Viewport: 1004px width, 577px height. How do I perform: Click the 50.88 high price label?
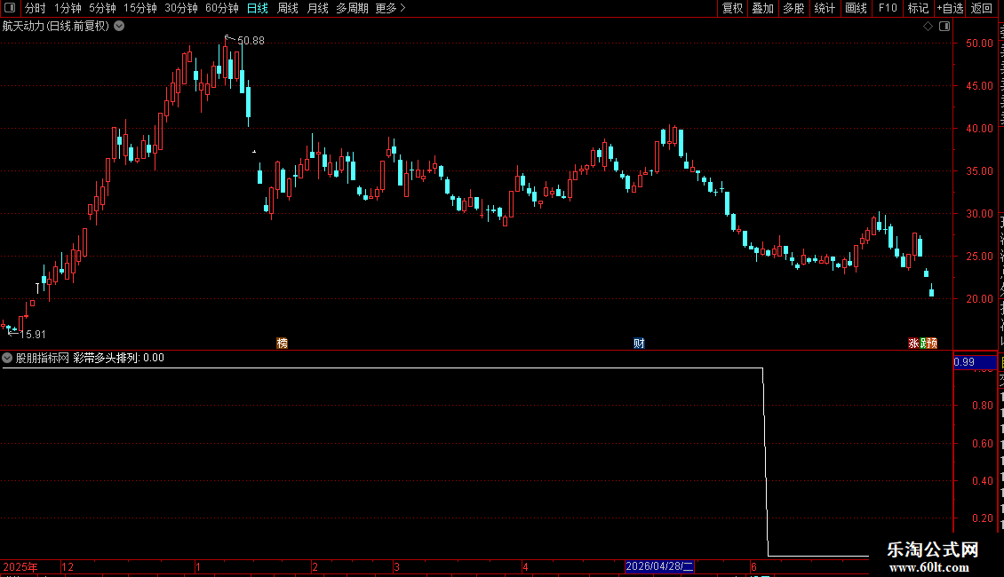pyautogui.click(x=251, y=41)
